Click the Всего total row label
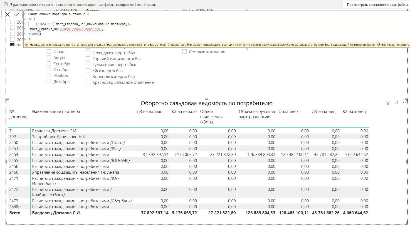Screen dimensions: 410x227 15,213
